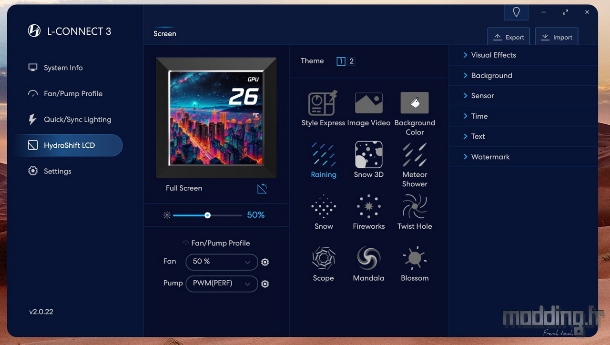Apply the Mandala effect
The height and width of the screenshot is (345, 610).
[368, 258]
